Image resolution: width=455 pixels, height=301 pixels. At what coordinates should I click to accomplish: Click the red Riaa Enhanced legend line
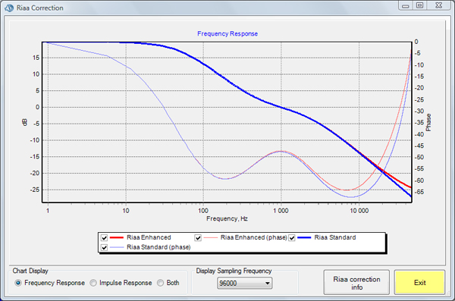point(117,237)
